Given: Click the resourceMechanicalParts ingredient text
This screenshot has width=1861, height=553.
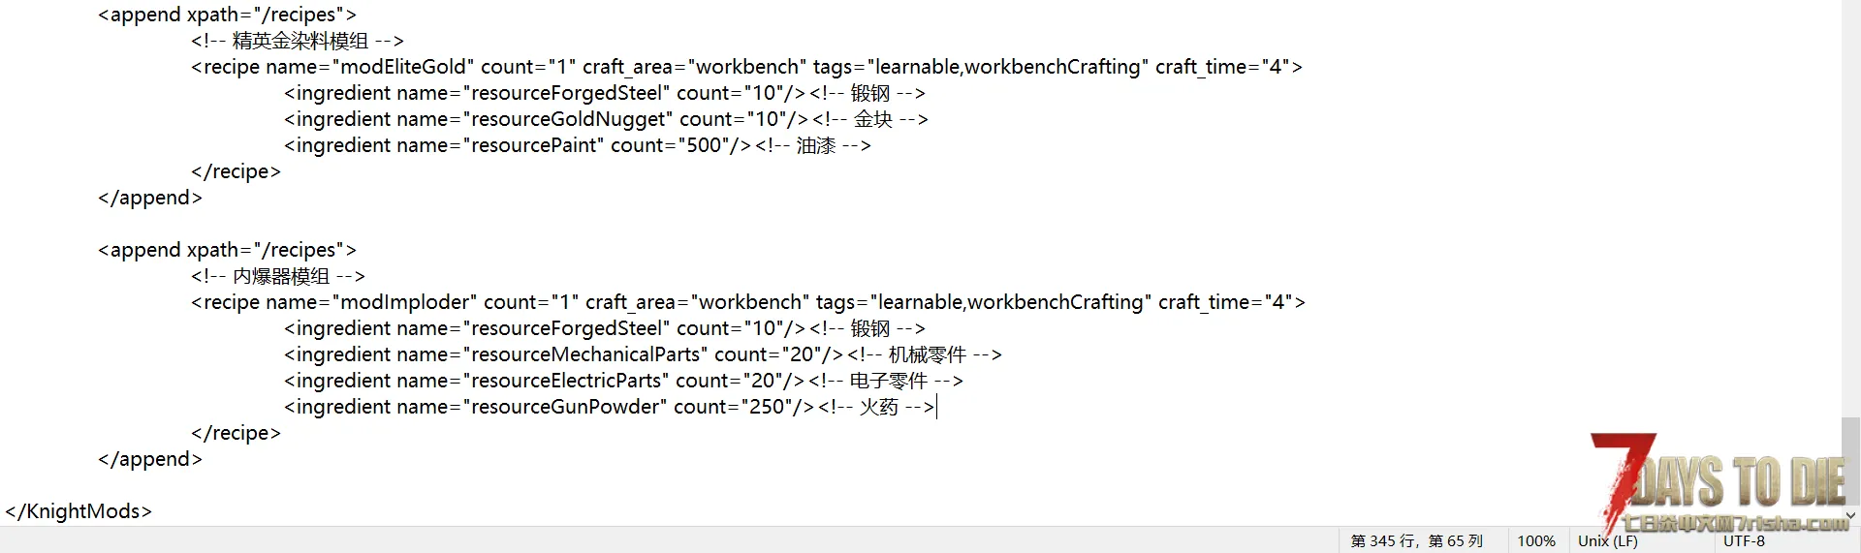Looking at the screenshot, I should point(587,354).
